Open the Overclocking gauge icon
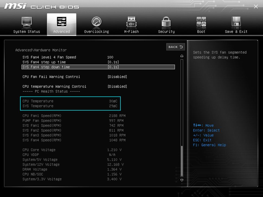 tap(96, 22)
